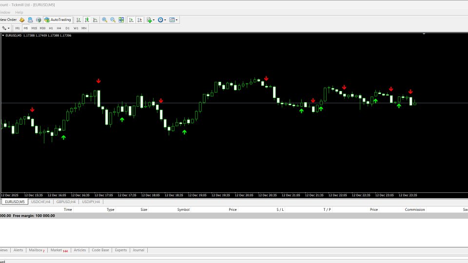Open the Mailbox terminal tab
The width and height of the screenshot is (468, 263).
(x=37, y=250)
